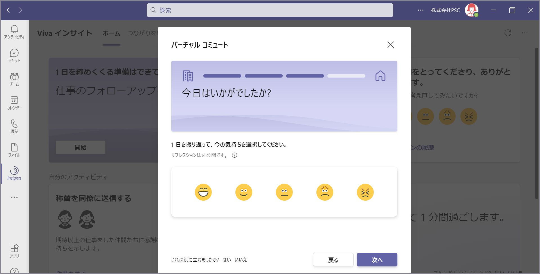Click 戻る (Back) button
Screen dimensions: 540x274
[333, 260]
